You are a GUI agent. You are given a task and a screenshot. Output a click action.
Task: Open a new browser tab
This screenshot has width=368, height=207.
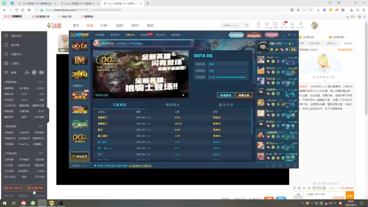point(147,3)
